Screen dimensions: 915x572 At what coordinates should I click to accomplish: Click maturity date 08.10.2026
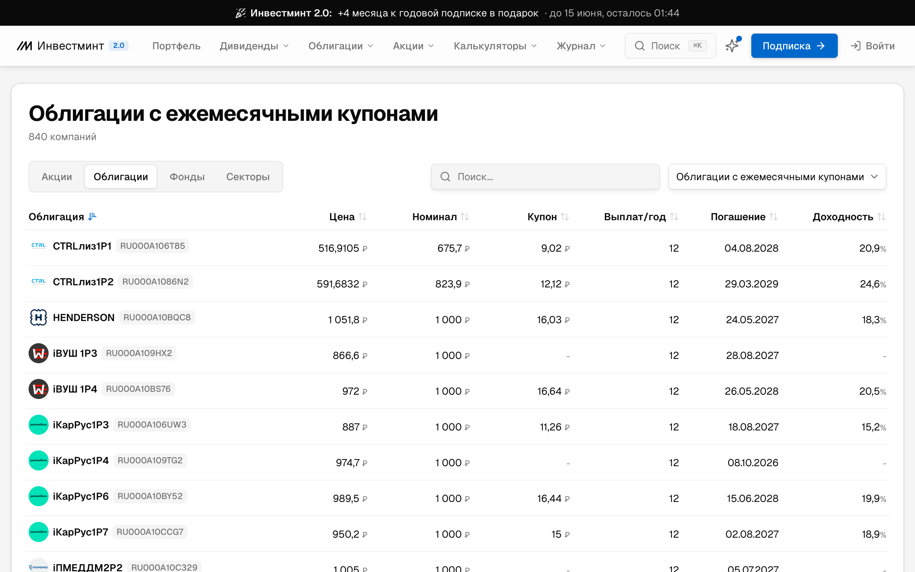pos(753,463)
